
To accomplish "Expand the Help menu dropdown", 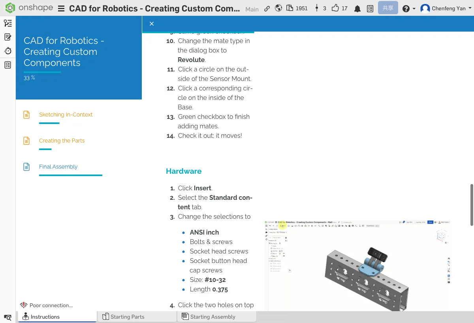I will [x=409, y=9].
